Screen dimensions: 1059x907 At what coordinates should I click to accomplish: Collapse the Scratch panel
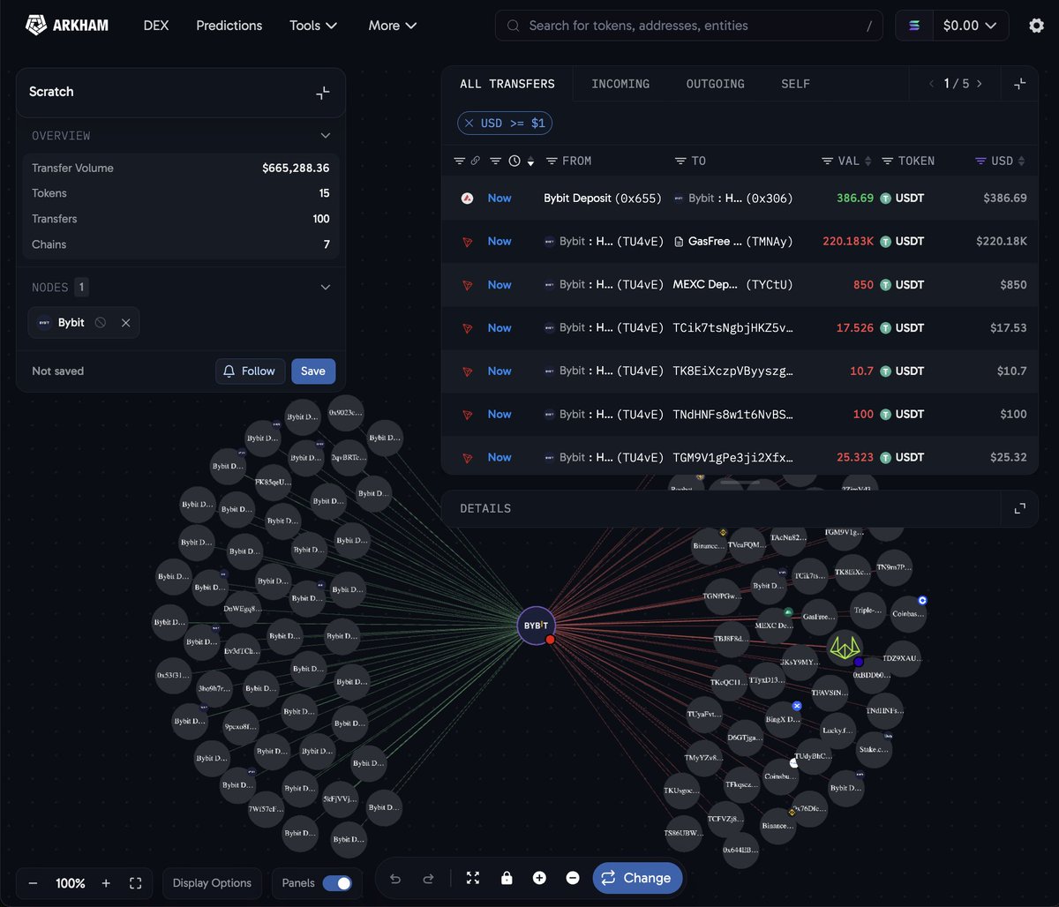(x=323, y=92)
